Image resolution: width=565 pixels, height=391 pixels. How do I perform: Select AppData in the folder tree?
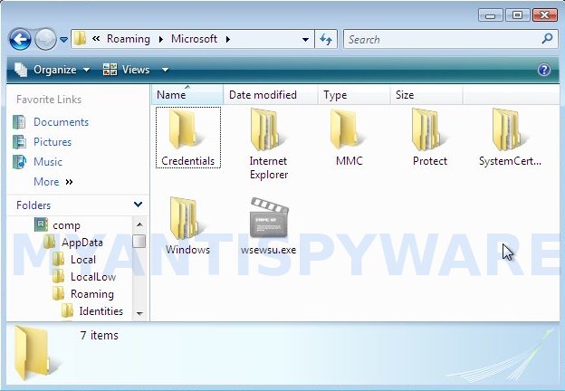81,243
